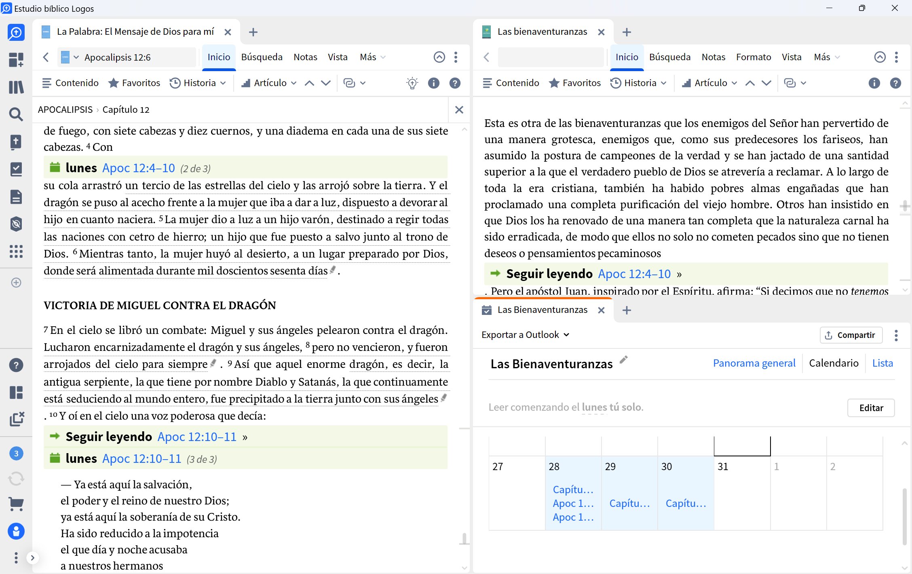Open the dashboard layouts icon in sidebar
This screenshot has width=912, height=574.
tap(16, 60)
